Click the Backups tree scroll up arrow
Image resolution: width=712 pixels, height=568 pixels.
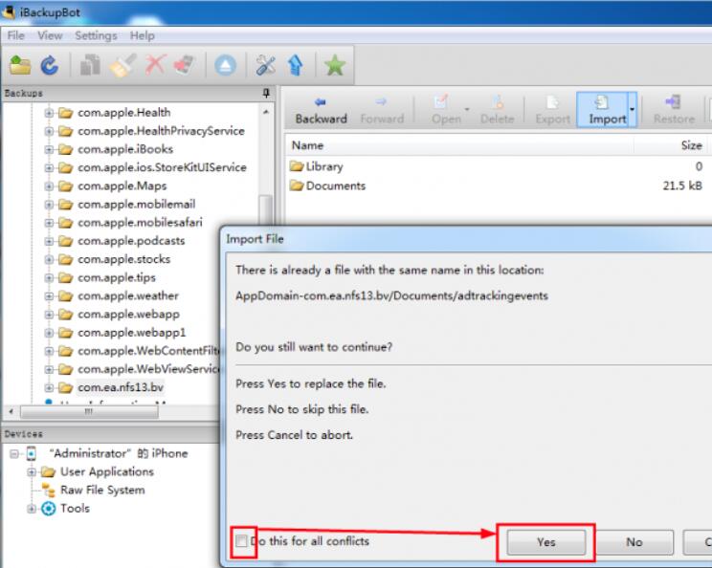click(266, 112)
